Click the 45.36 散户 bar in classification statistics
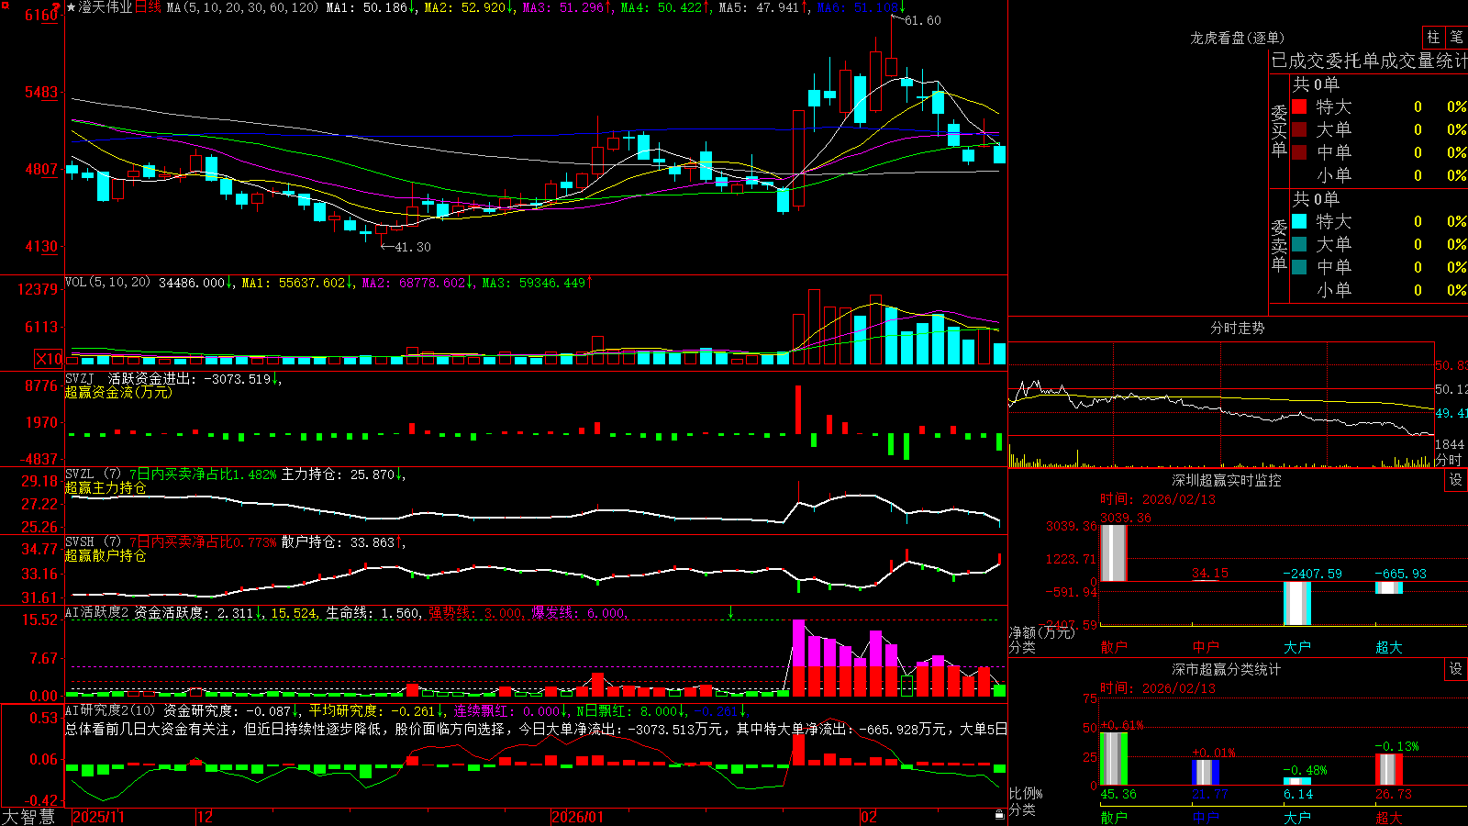1468x826 pixels. click(x=1113, y=759)
